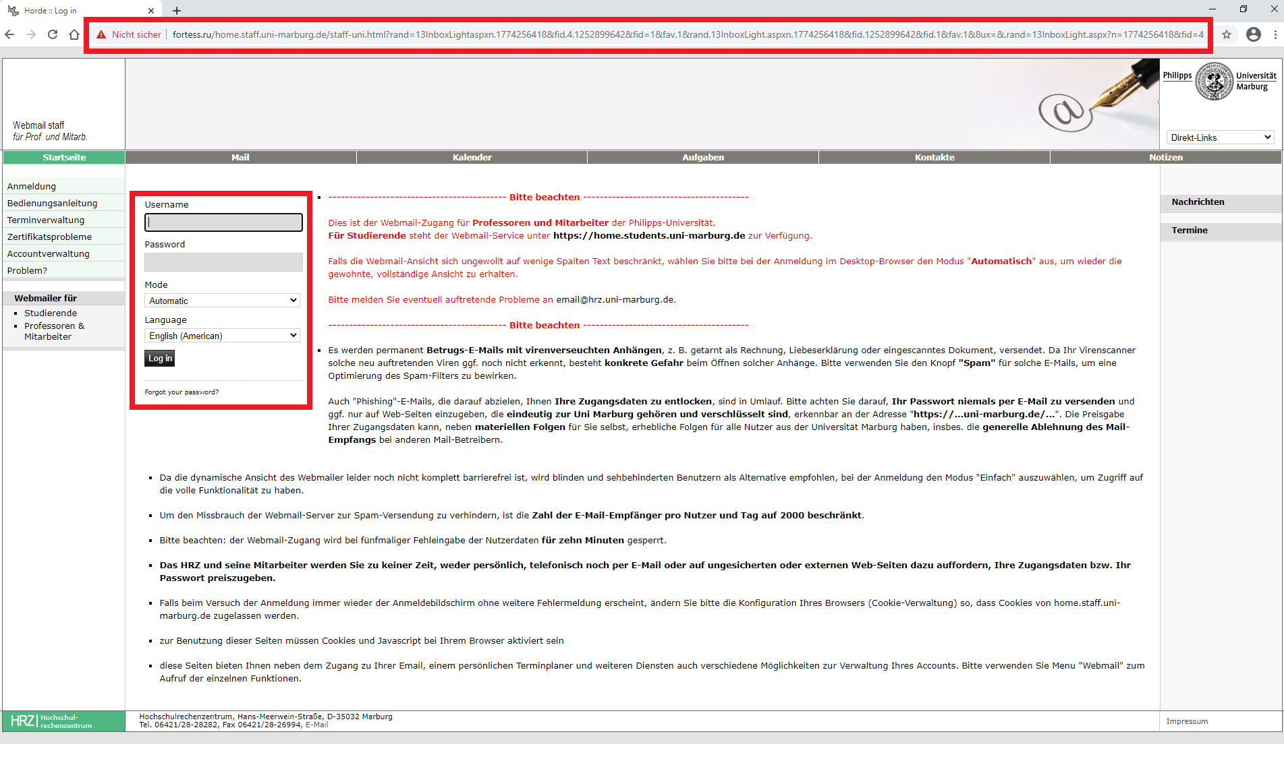Screen dimensions: 1284x761
Task: Bookmark this page with the star icon
Action: 1227,34
